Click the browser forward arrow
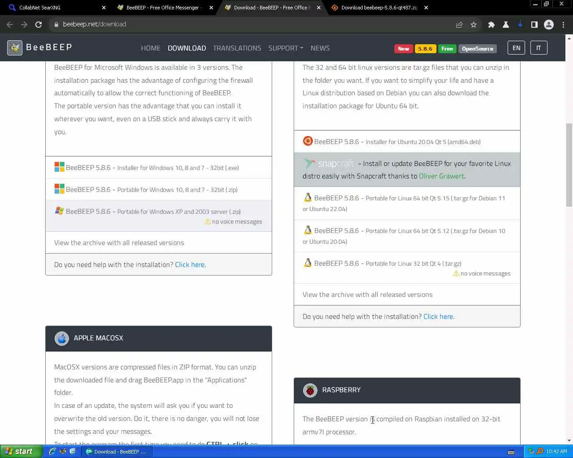 pyautogui.click(x=24, y=25)
